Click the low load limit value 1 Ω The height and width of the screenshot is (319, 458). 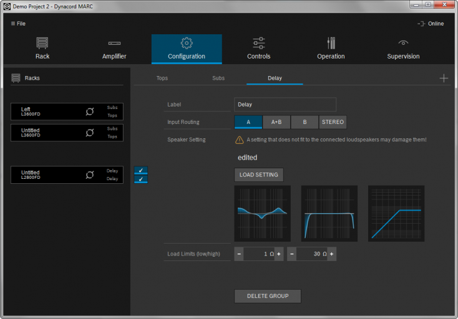coord(259,254)
